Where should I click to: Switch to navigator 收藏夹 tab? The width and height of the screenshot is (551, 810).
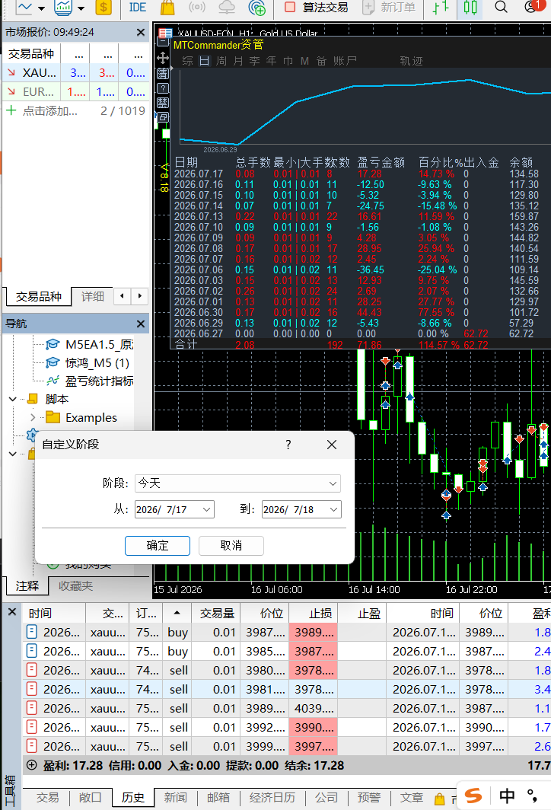click(75, 586)
